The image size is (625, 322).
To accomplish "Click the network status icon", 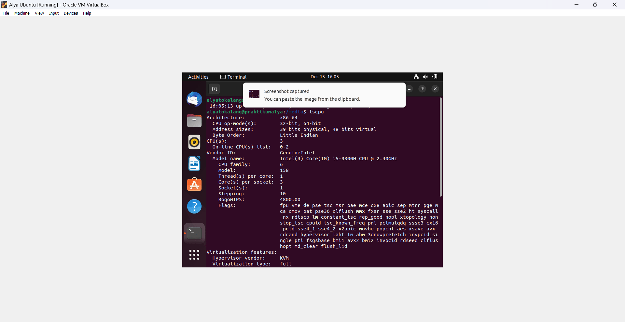I will pyautogui.click(x=416, y=77).
